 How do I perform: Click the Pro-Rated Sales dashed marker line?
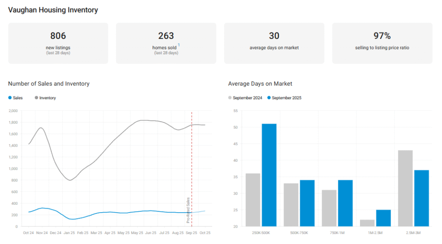pos(192,164)
